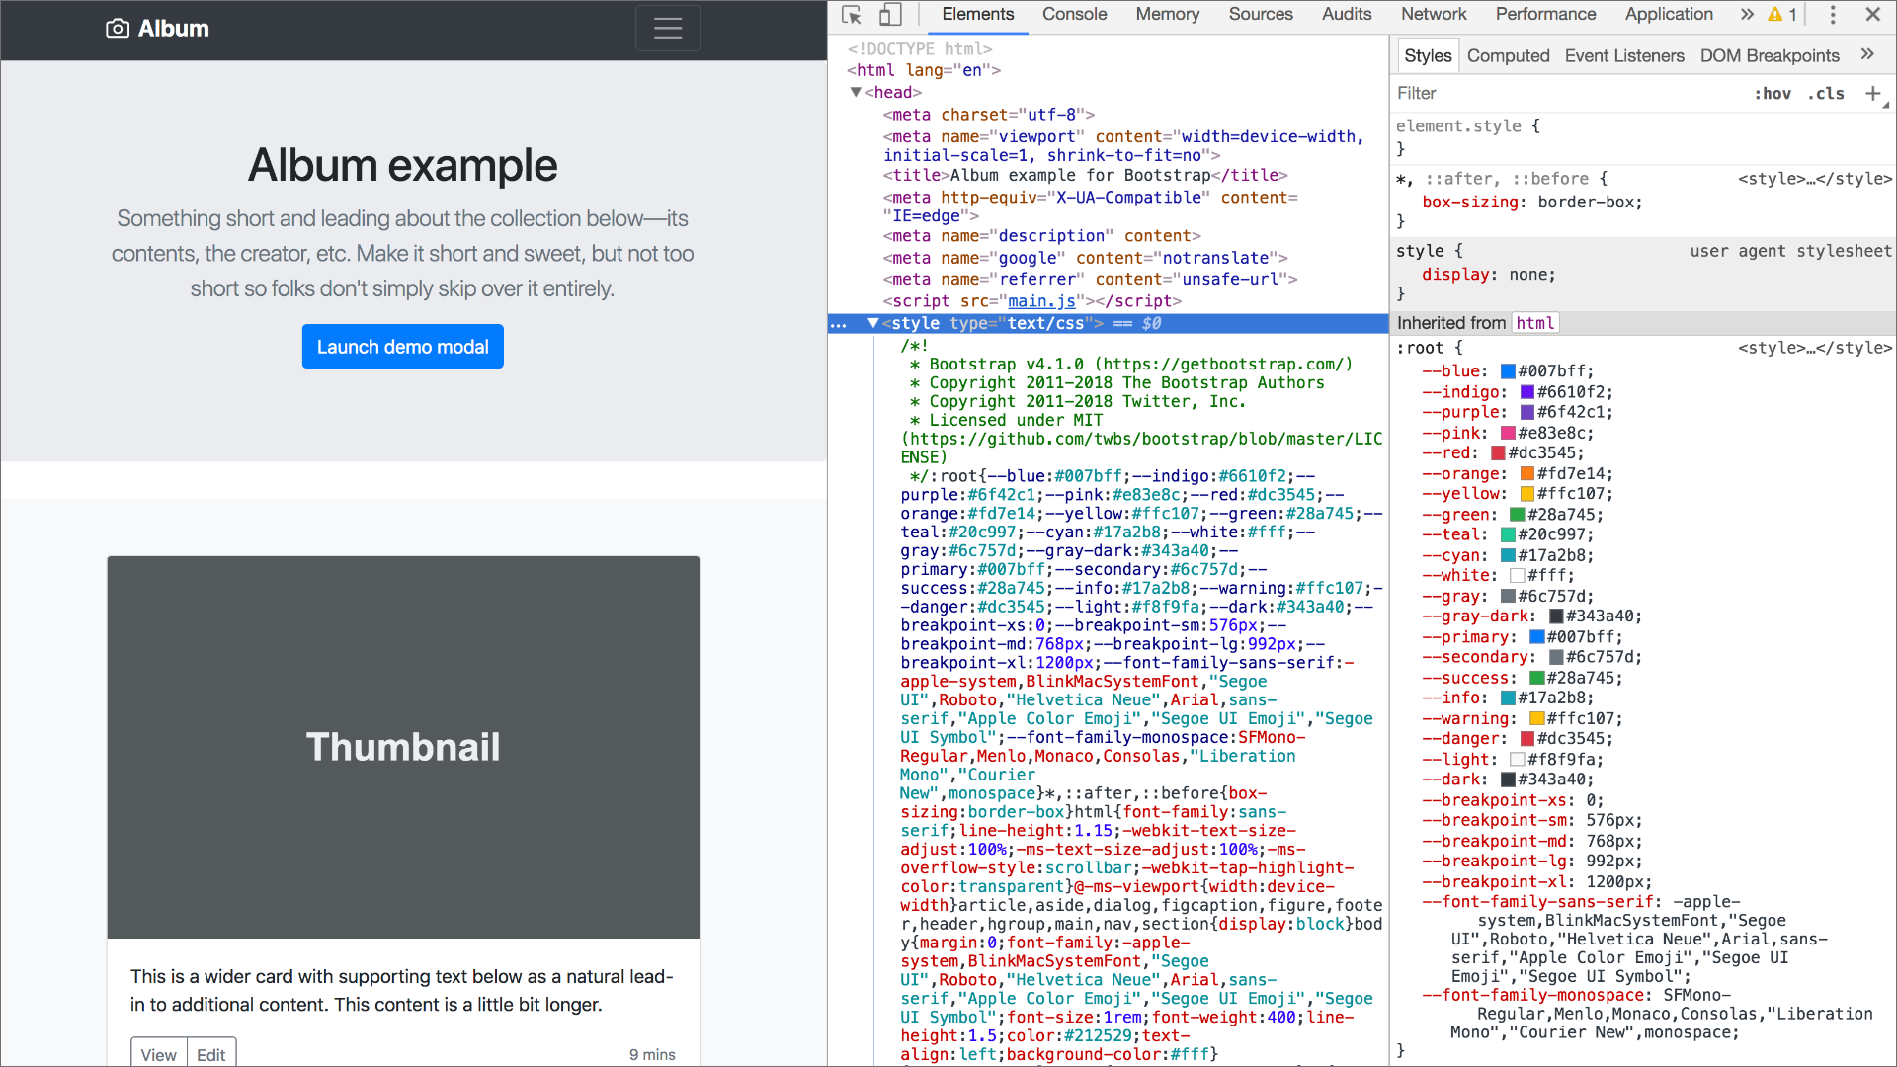Screen dimensions: 1897x1067
Task: Toggle the device toolbar icon
Action: pyautogui.click(x=890, y=15)
